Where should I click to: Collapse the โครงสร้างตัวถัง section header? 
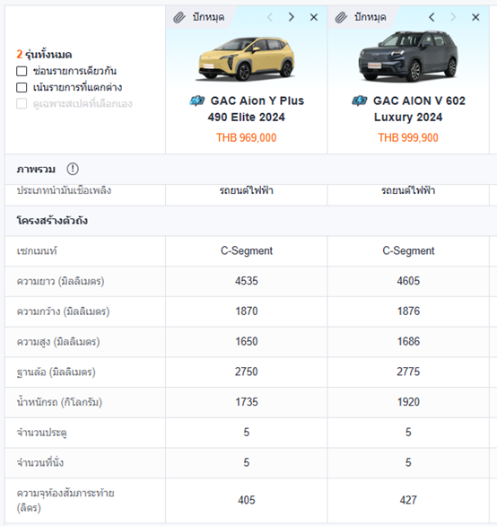pyautogui.click(x=251, y=221)
